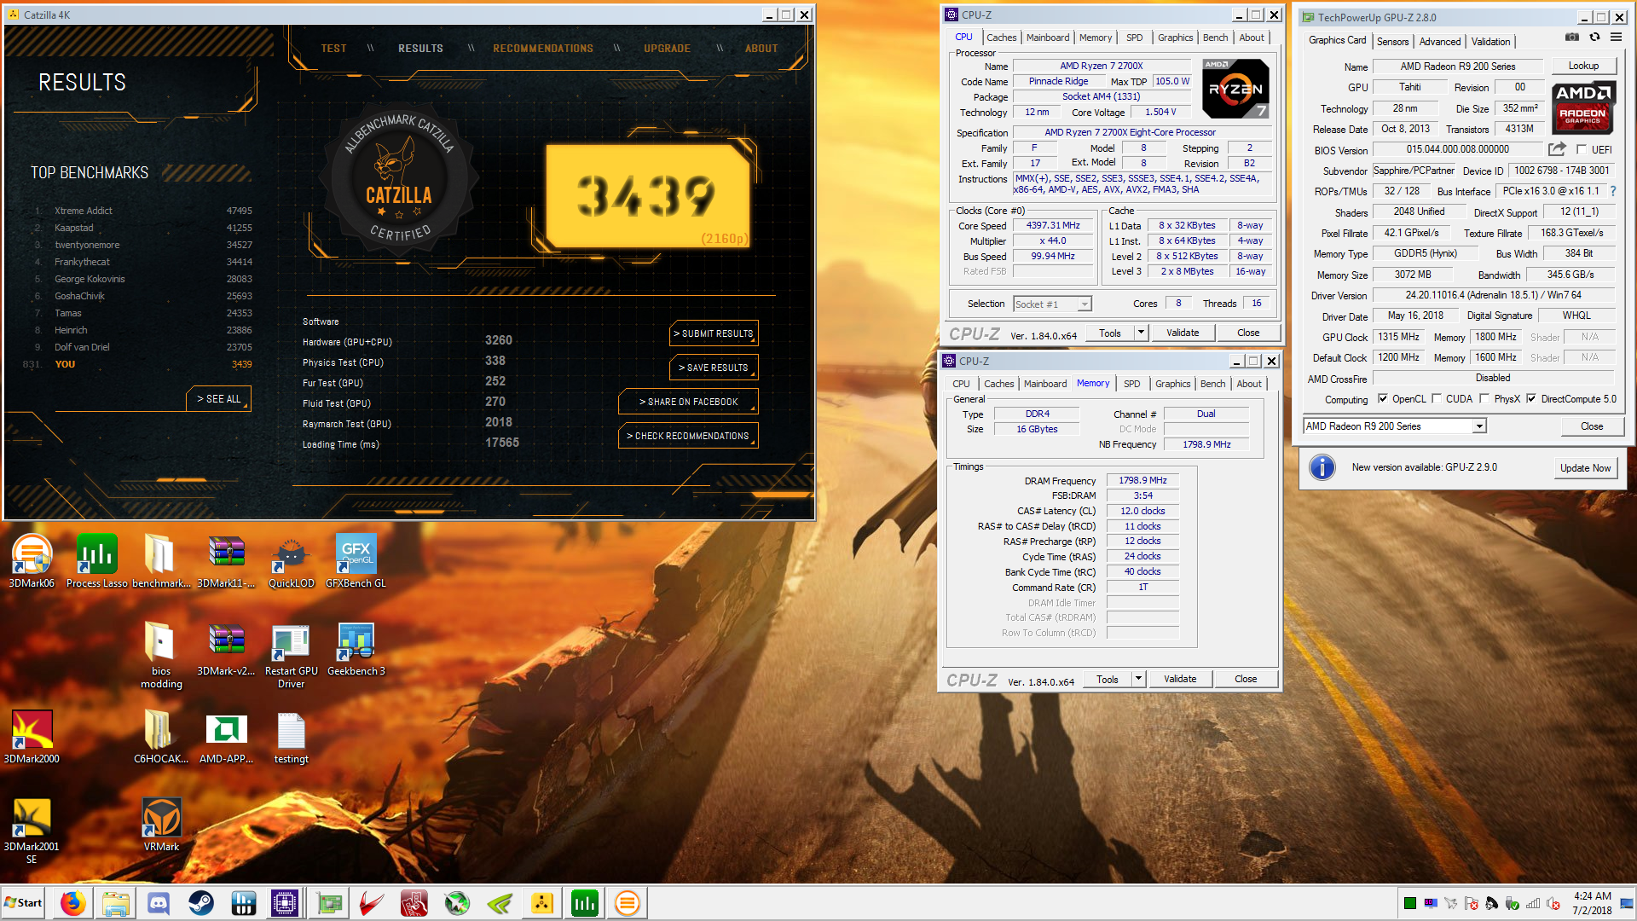Open Steam from the taskbar
Screen dimensions: 1637x921
[201, 903]
